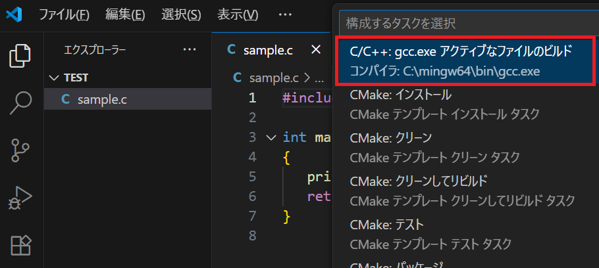Open the 選択(S) menu
The width and height of the screenshot is (599, 268).
[181, 15]
